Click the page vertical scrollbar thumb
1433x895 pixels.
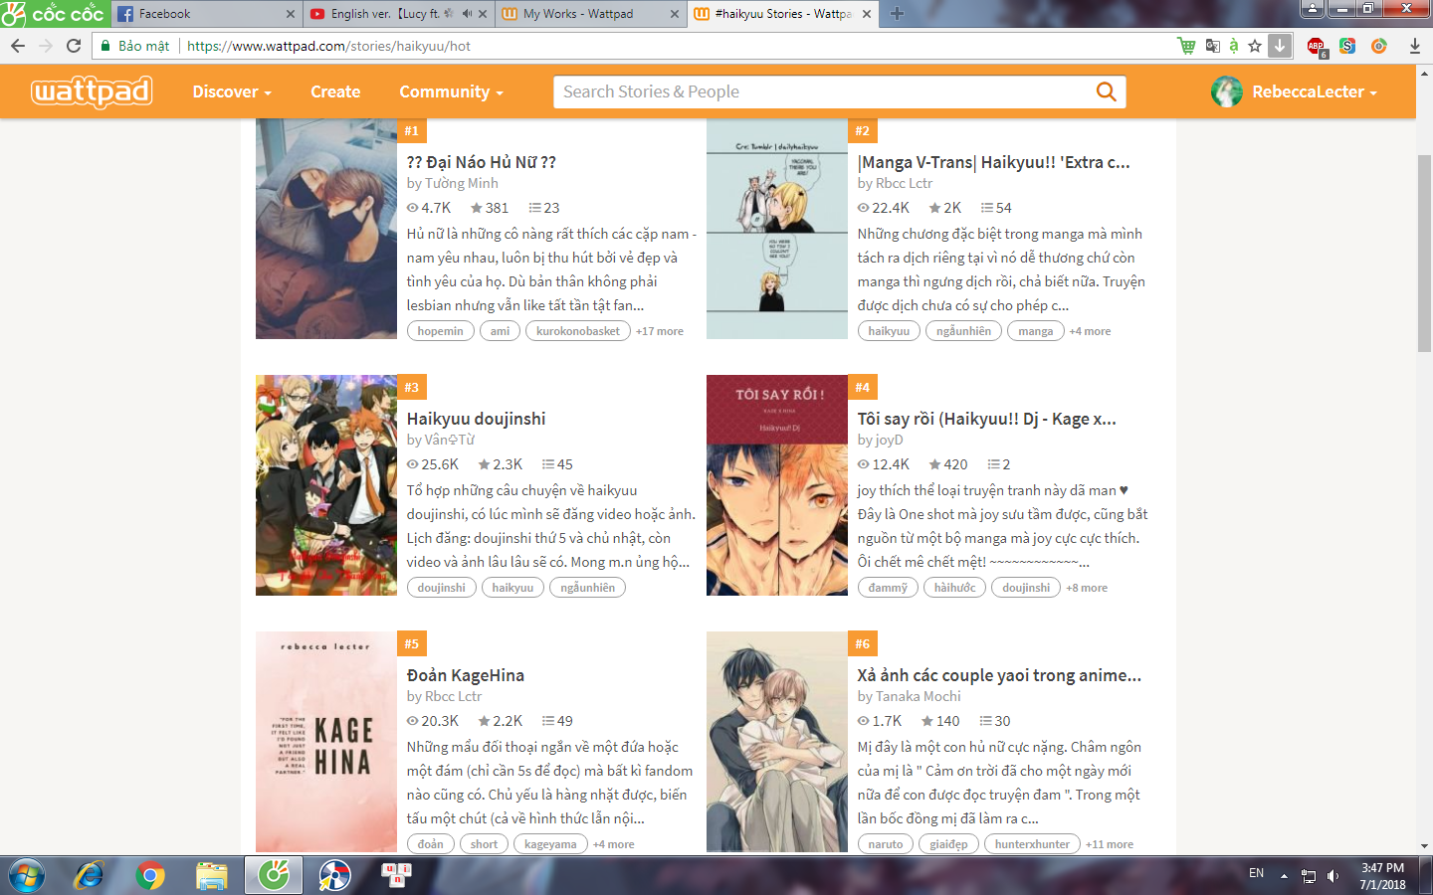[x=1424, y=254]
